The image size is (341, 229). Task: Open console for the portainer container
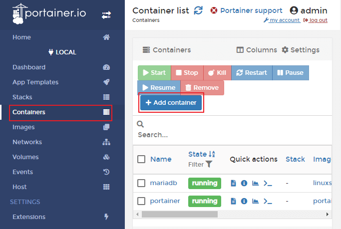pyautogui.click(x=268, y=201)
